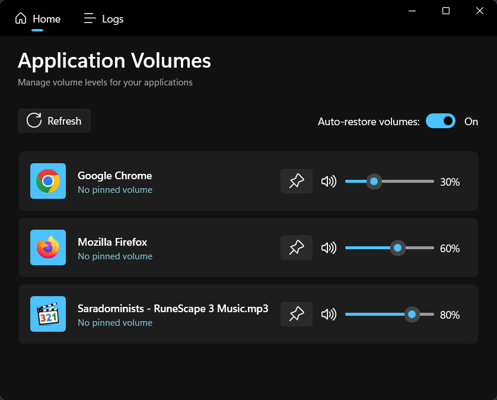This screenshot has height=400, width=497.
Task: Maximize the application window
Action: [446, 11]
